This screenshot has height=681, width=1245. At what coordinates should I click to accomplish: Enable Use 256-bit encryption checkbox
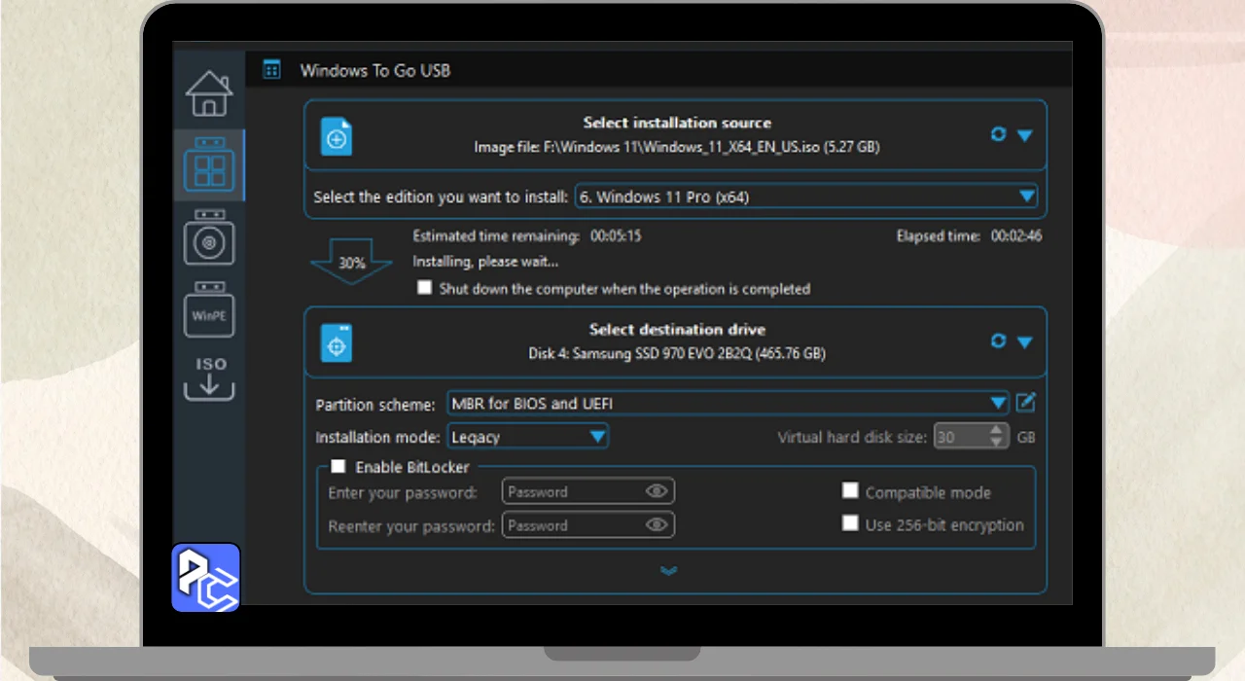point(850,524)
